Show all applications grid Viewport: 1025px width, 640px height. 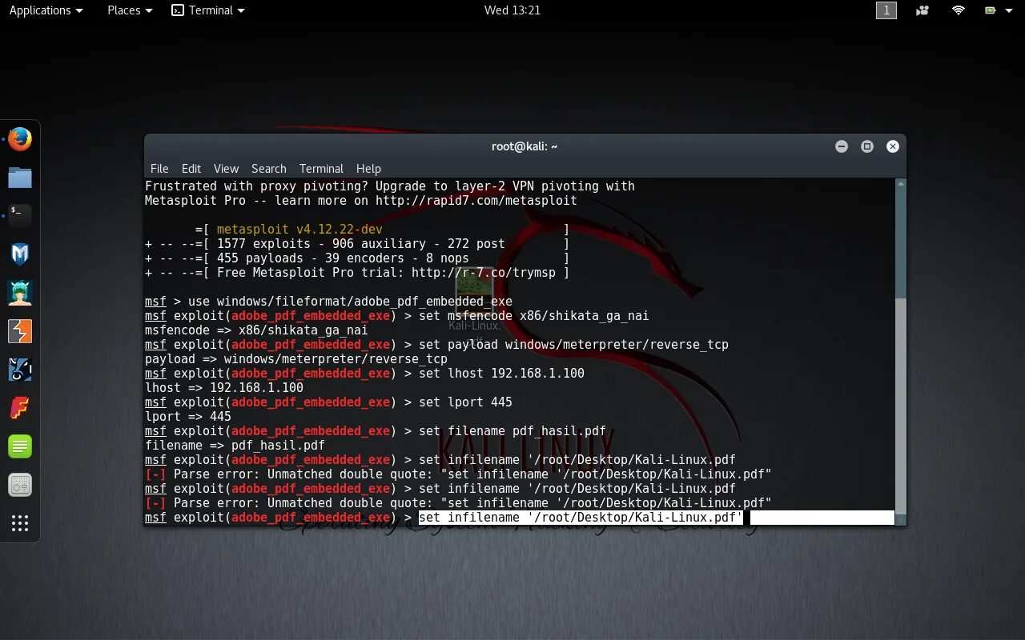point(20,523)
